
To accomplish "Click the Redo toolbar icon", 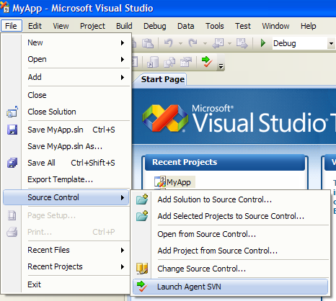I will [x=193, y=43].
